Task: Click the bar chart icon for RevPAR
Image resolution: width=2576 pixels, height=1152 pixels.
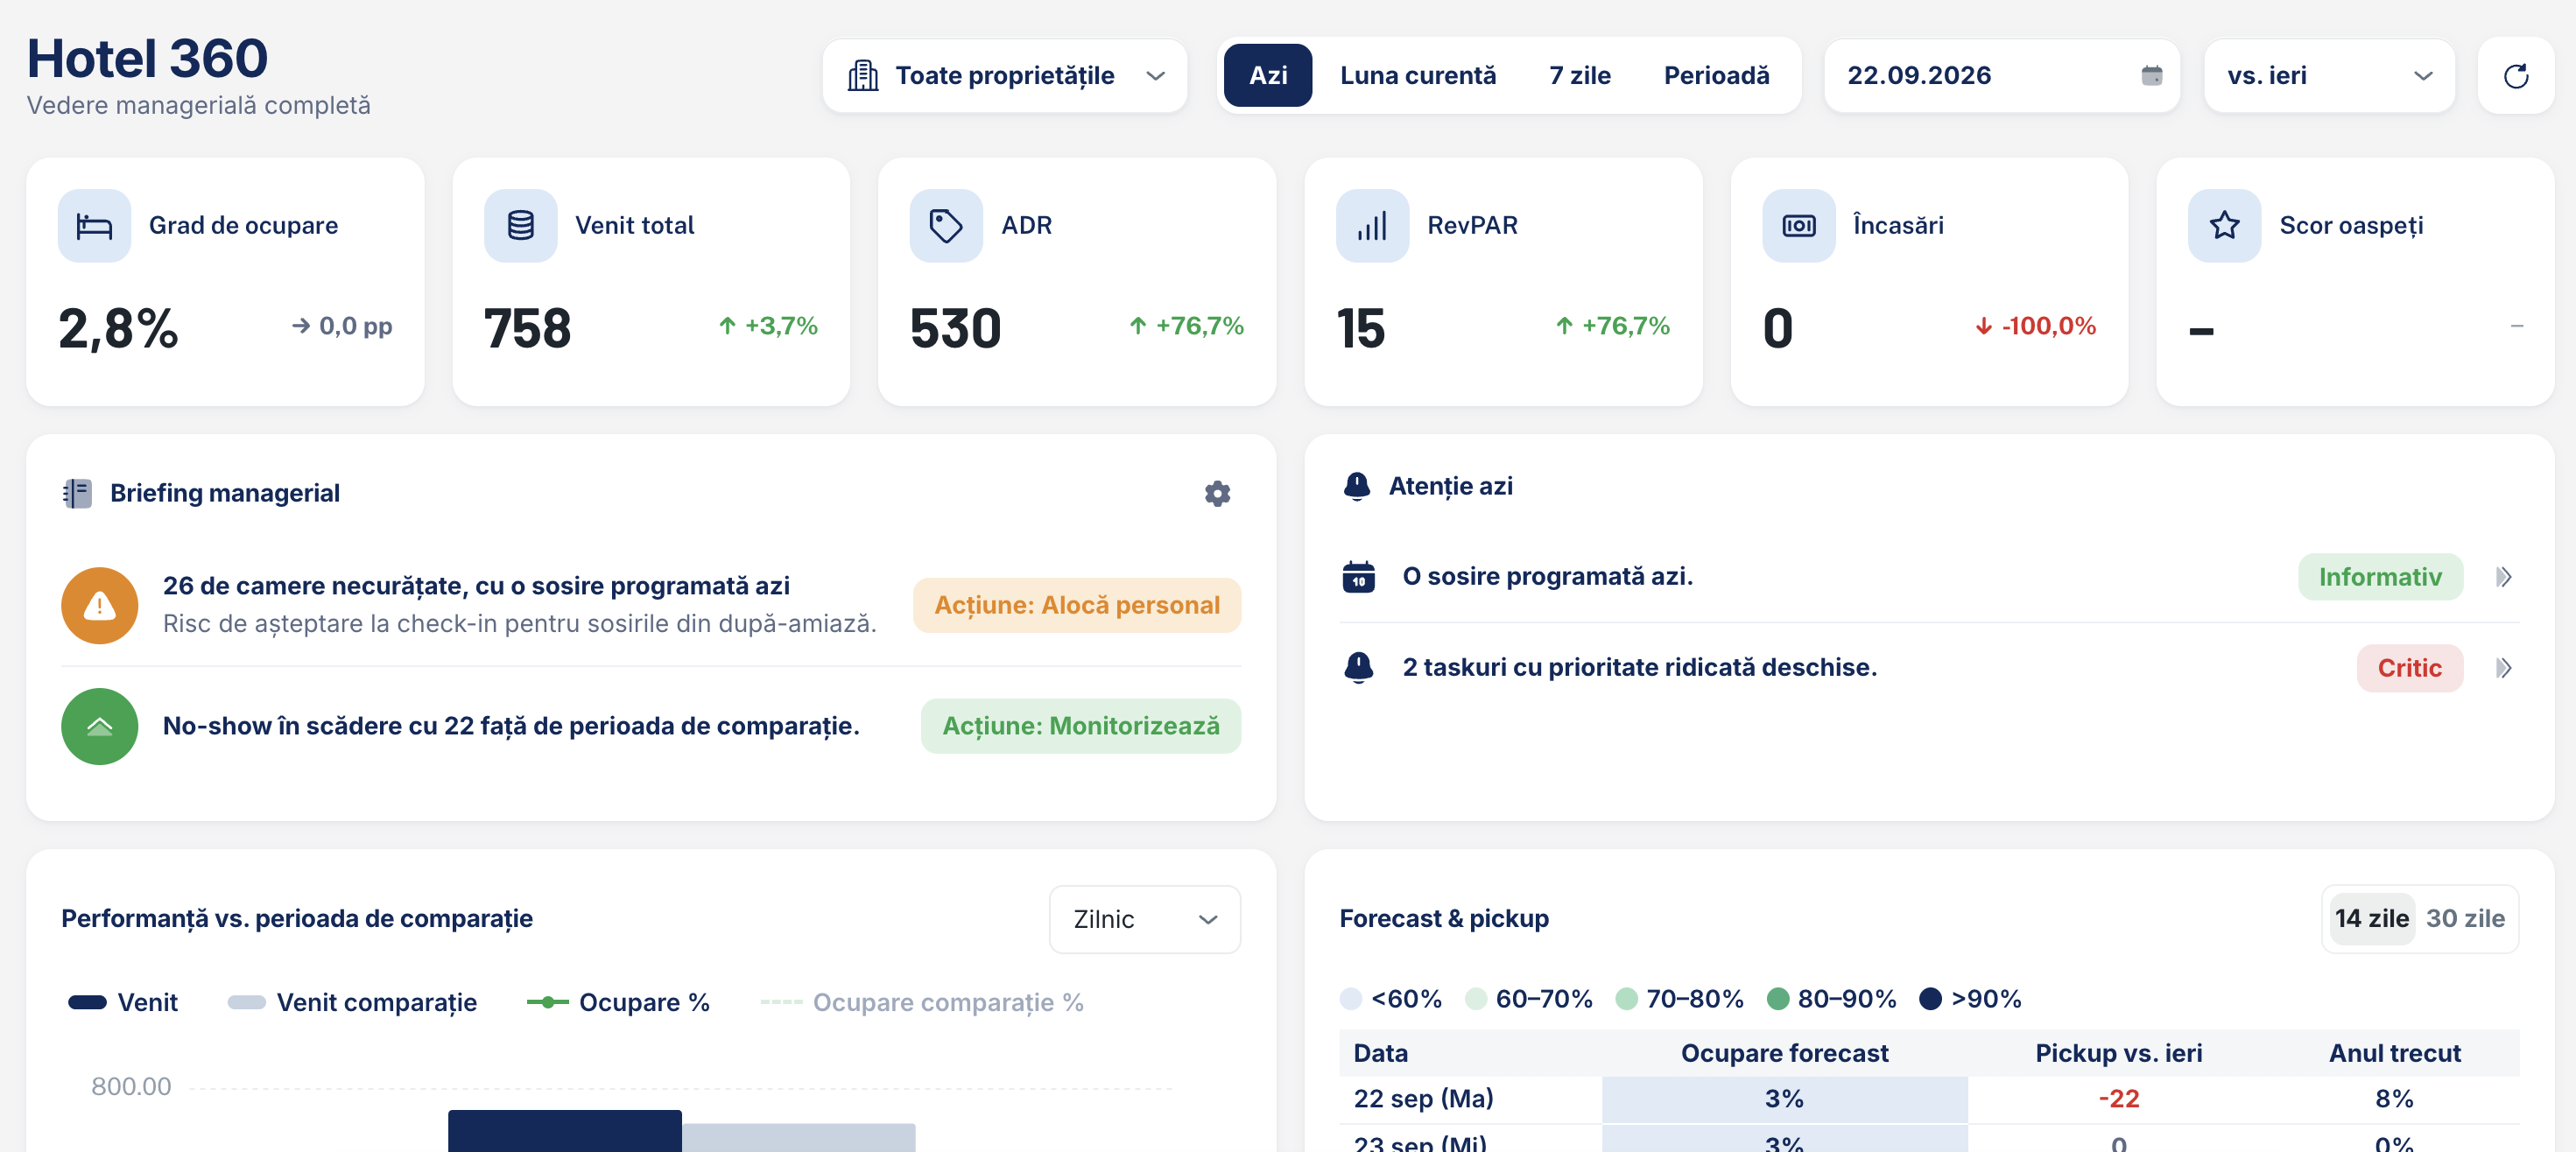Action: tap(1372, 226)
